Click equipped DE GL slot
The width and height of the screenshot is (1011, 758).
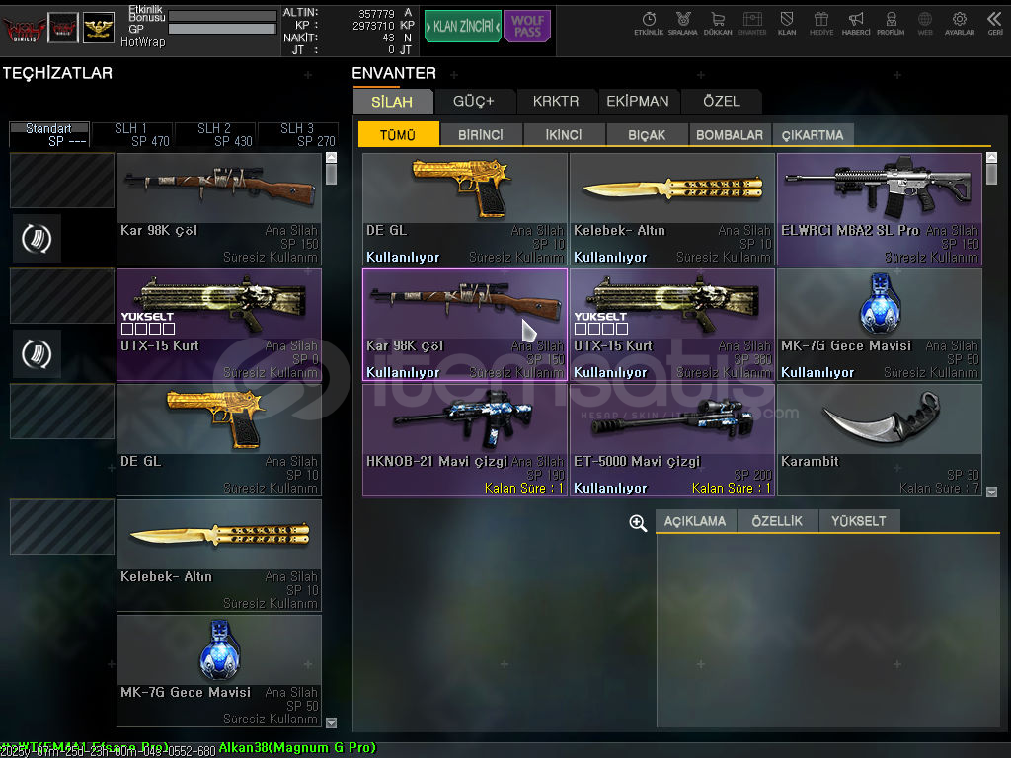(x=219, y=440)
